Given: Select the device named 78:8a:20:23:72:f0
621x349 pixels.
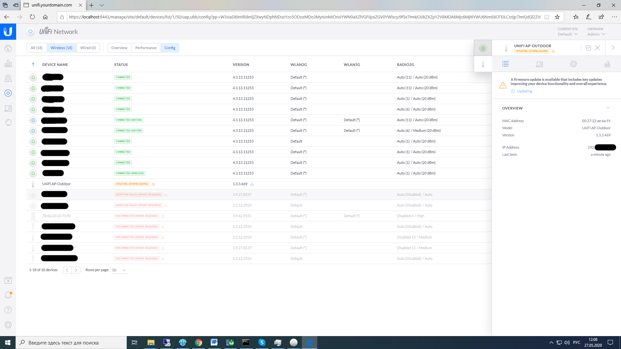Looking at the screenshot, I should (x=56, y=216).
